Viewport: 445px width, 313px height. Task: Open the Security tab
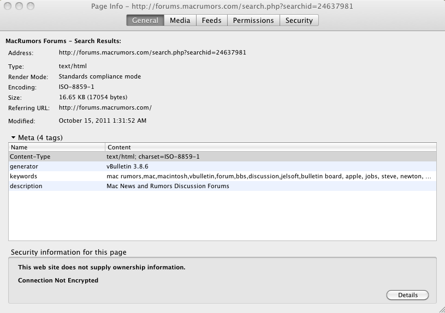coord(299,20)
